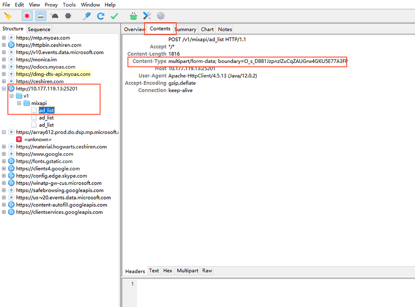
Task: Open Settings gear icon in toolbar
Action: tap(160, 16)
